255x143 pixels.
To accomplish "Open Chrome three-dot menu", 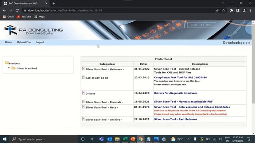I will (x=251, y=10).
